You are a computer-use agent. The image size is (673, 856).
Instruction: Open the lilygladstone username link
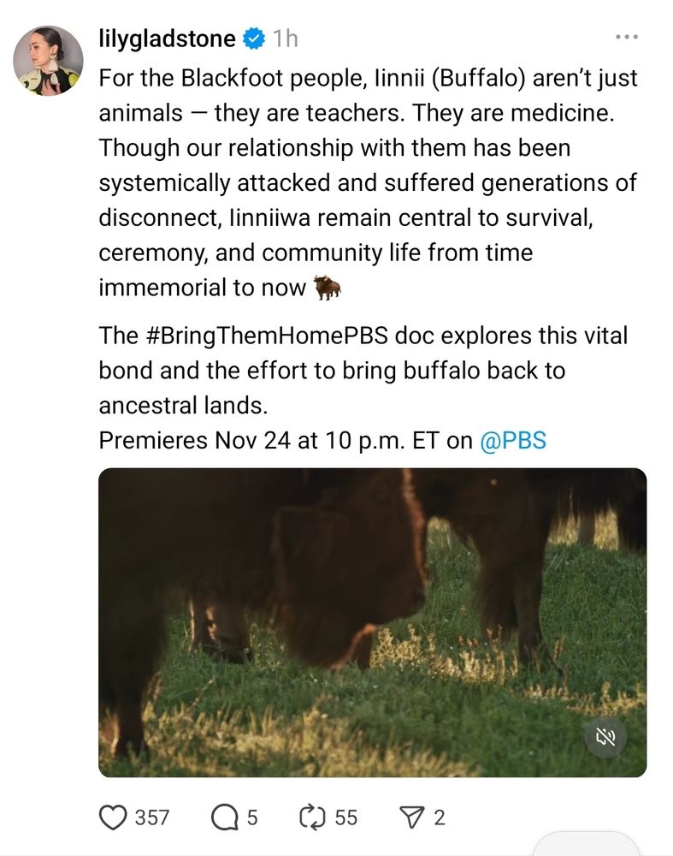(x=167, y=39)
